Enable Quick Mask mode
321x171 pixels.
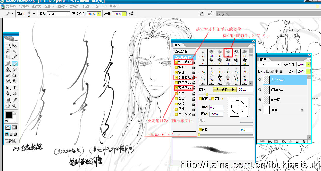(14, 127)
